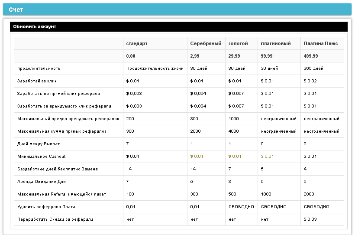Image resolution: width=355 pixels, height=235 pixels.
Task: Click СВОБОДНО in the Платина Плюс column
Action: [316, 207]
